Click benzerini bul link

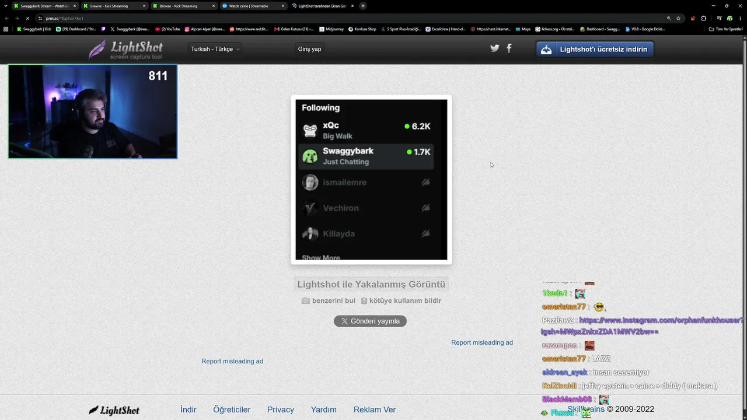click(329, 300)
